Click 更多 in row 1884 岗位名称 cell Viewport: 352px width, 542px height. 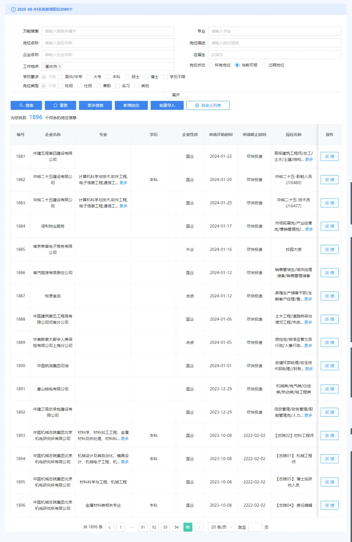pos(309,229)
